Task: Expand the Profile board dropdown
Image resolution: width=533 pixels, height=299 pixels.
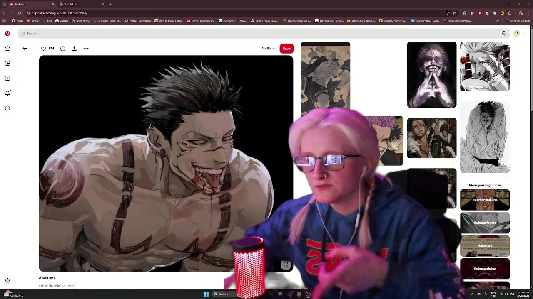Action: [268, 49]
